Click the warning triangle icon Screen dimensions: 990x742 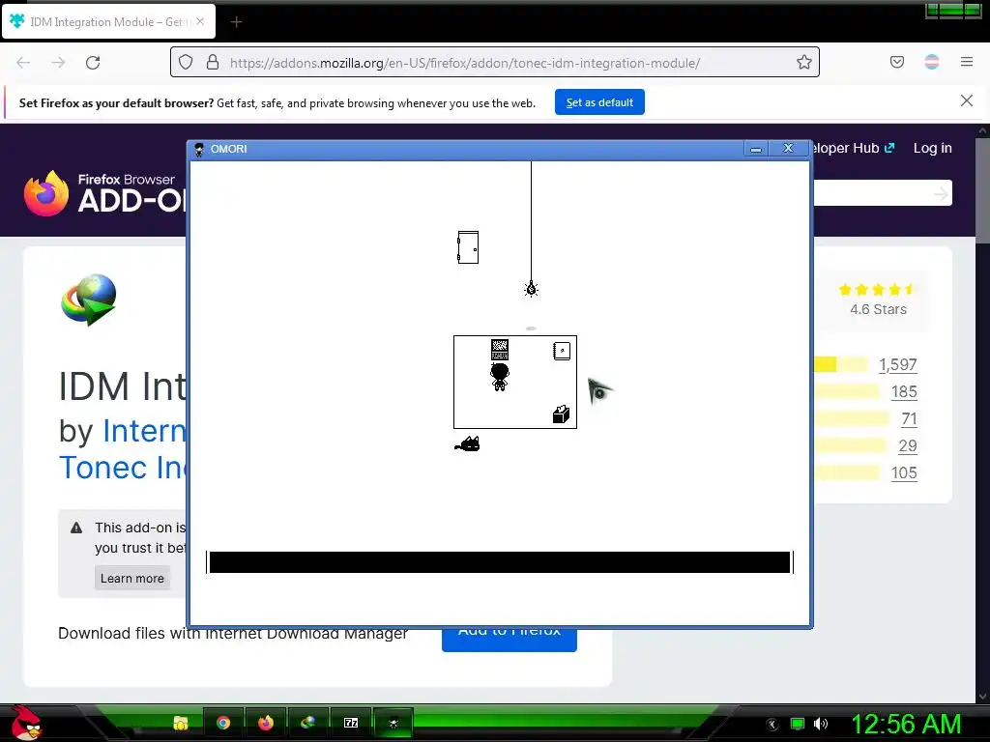click(x=76, y=528)
